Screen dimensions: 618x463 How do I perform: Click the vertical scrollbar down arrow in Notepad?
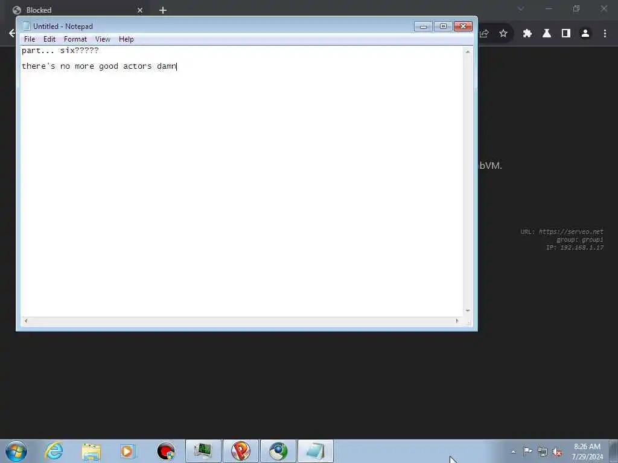(x=468, y=310)
